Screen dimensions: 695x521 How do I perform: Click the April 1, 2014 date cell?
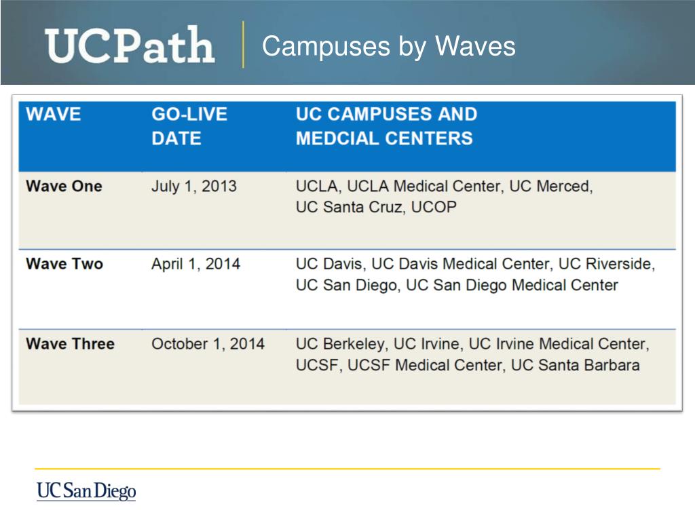[196, 264]
